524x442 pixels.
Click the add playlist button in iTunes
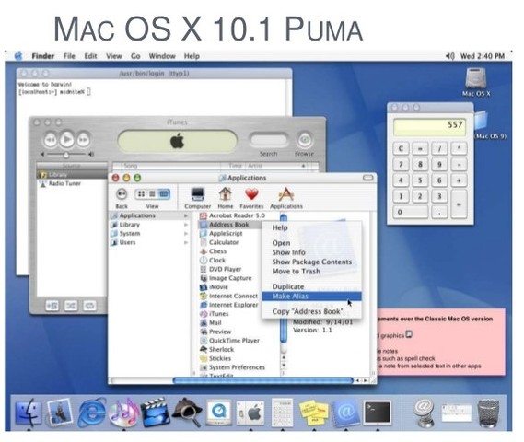[52, 305]
